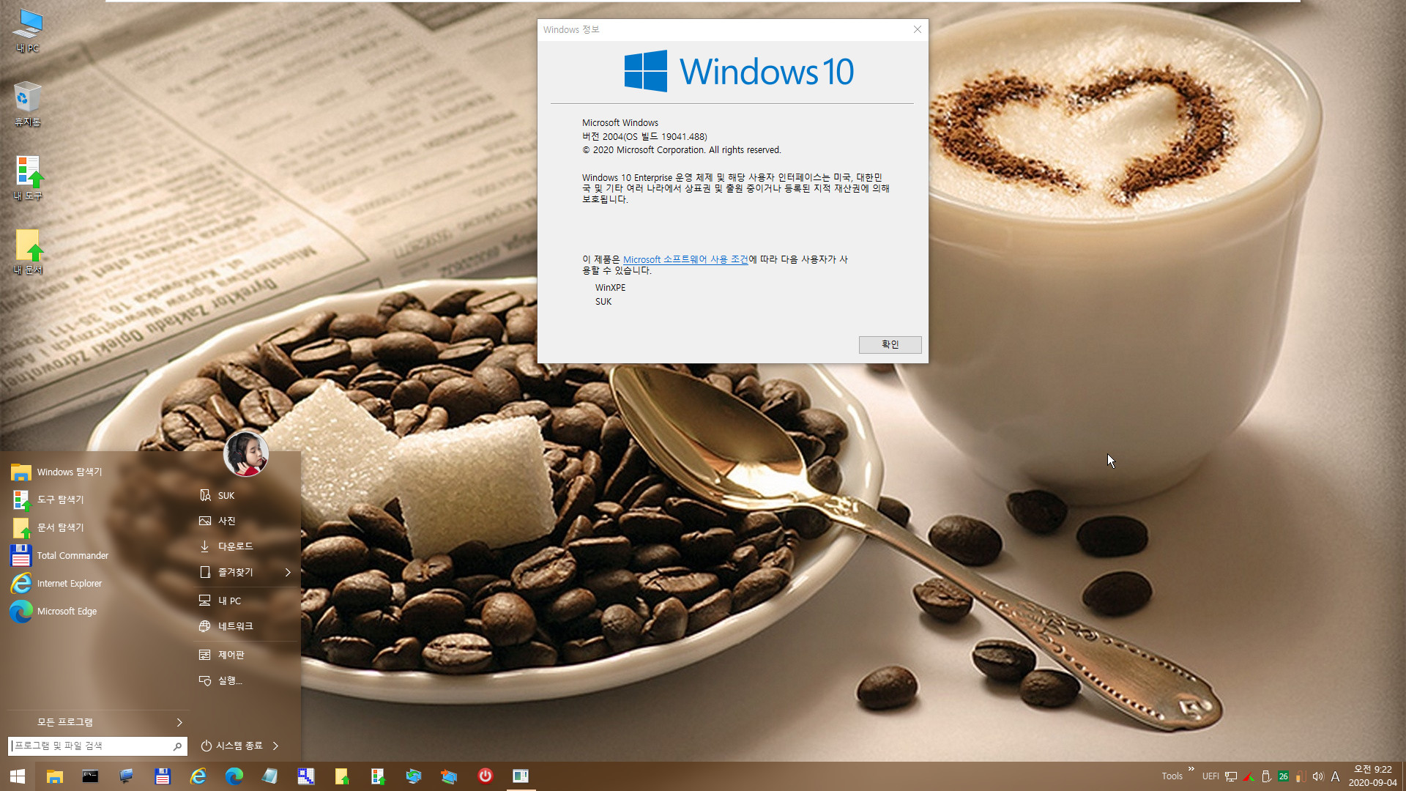Open Microsoft 소프트웨어 사용 조건 link

[685, 259]
